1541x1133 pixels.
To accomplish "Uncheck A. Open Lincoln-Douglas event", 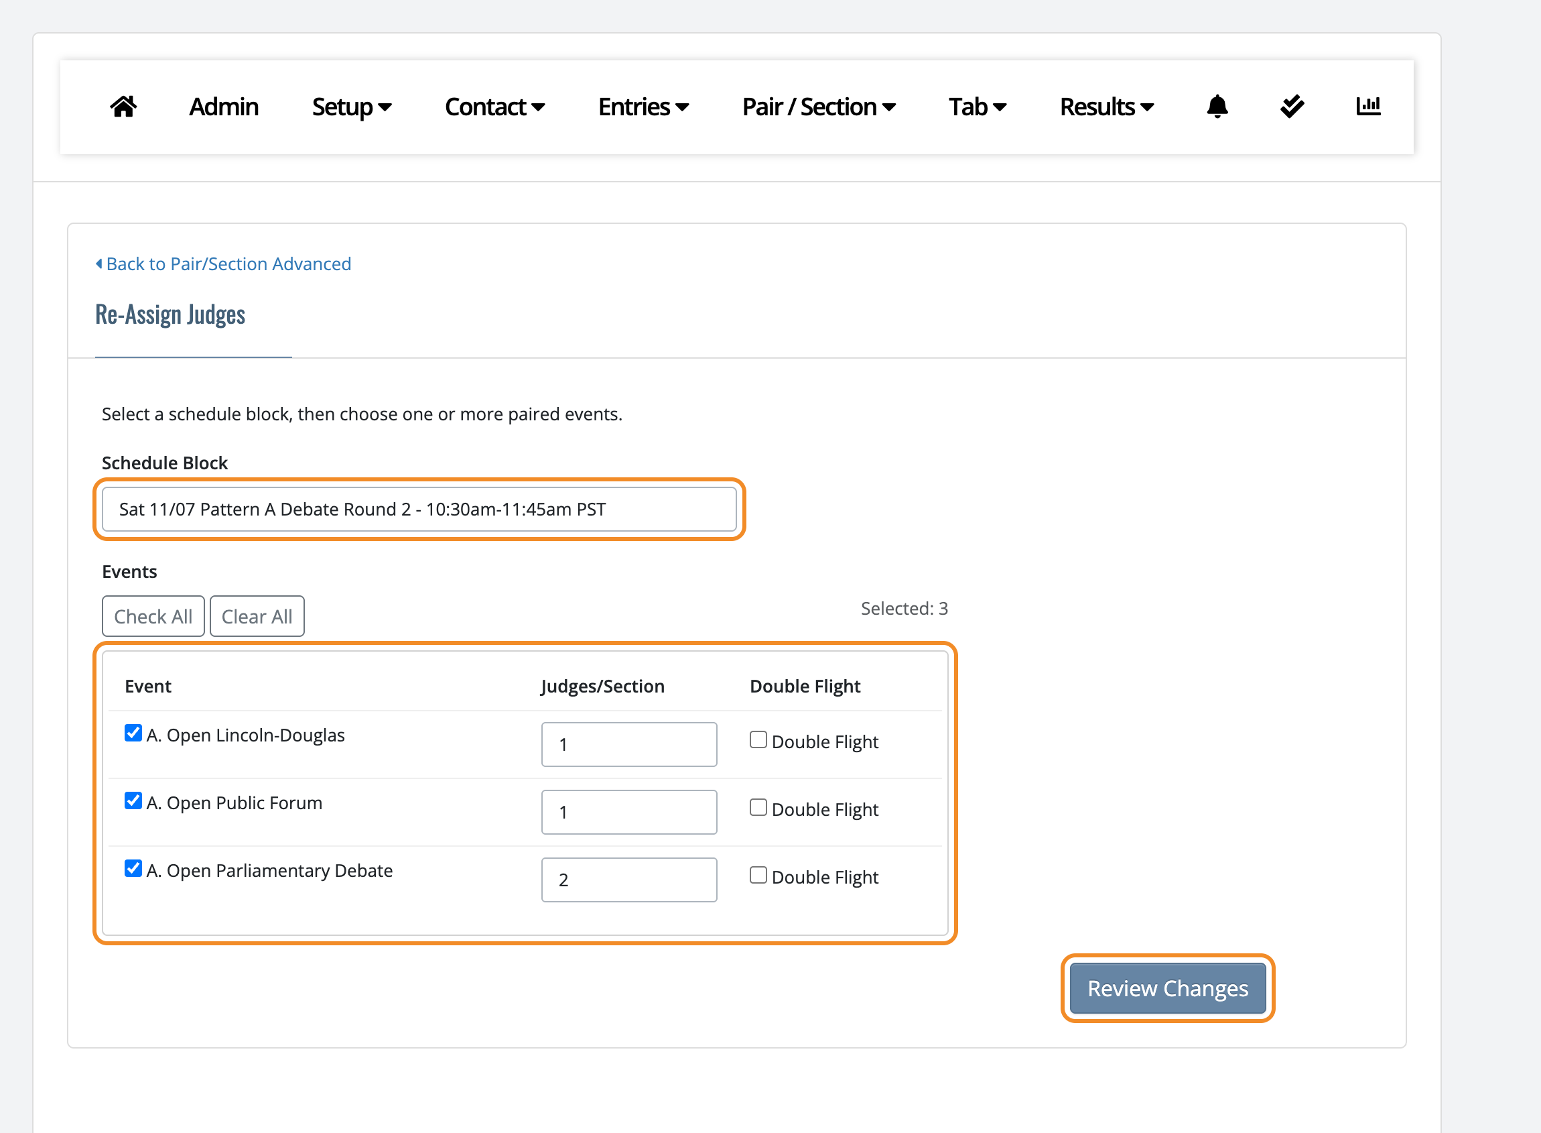I will pyautogui.click(x=133, y=733).
